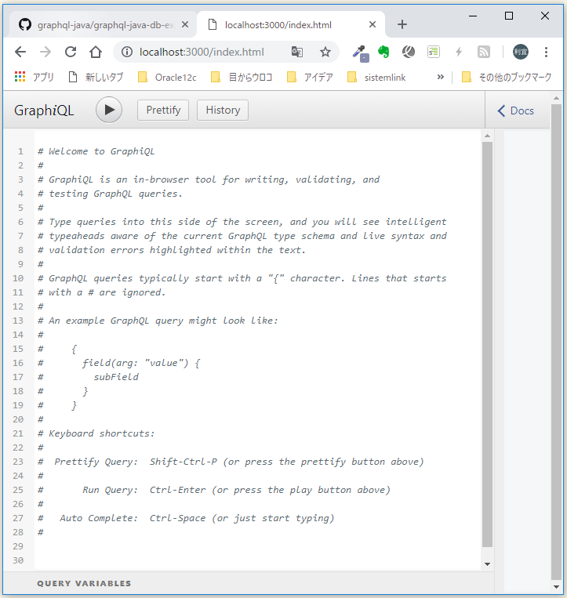View site information icon in address bar

click(x=127, y=52)
